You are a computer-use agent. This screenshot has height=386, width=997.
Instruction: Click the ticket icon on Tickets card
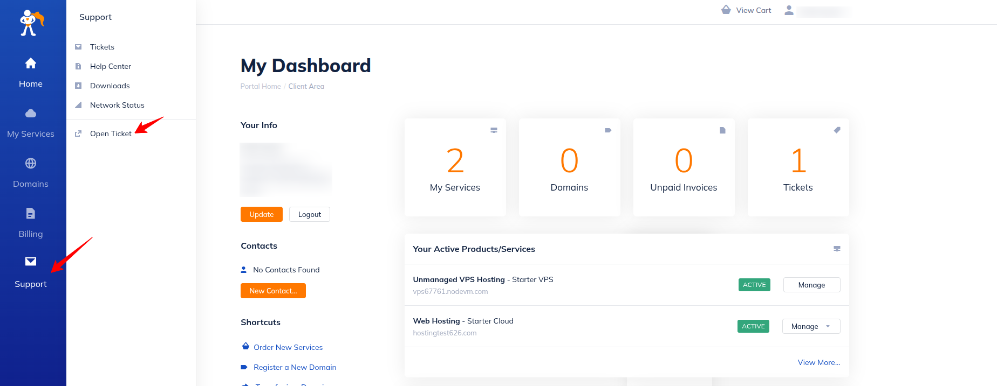click(837, 130)
